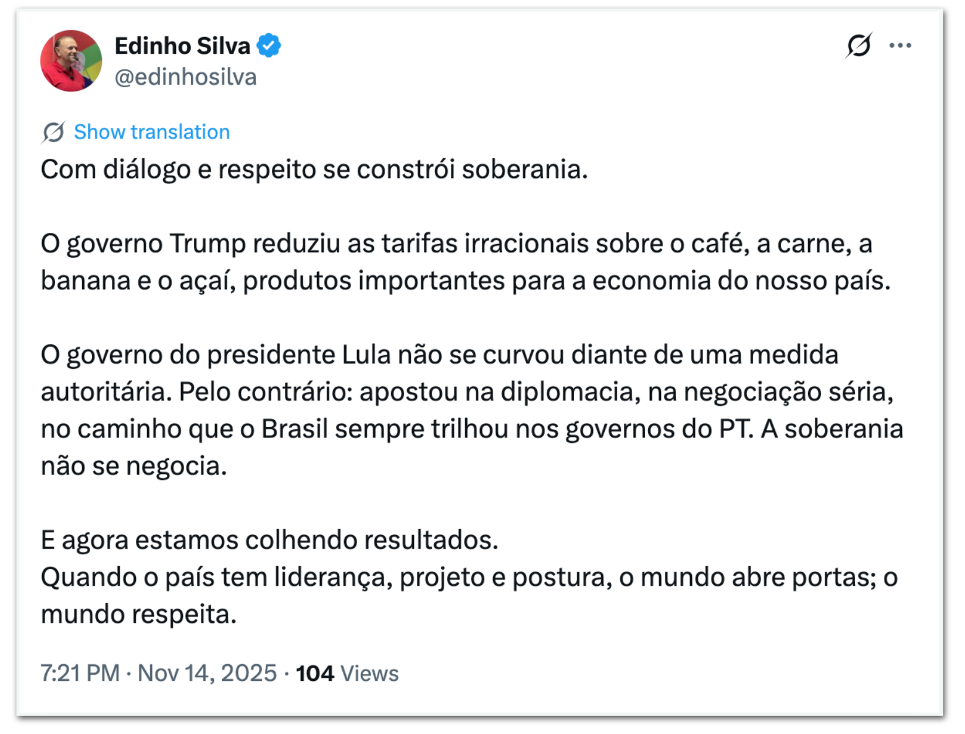This screenshot has width=965, height=734.
Task: Click the word 'Trump' in the post
Action: pos(208,243)
